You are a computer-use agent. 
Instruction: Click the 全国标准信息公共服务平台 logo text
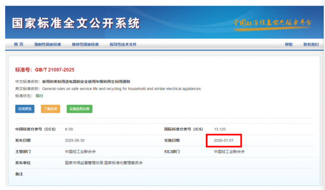pos(272,22)
